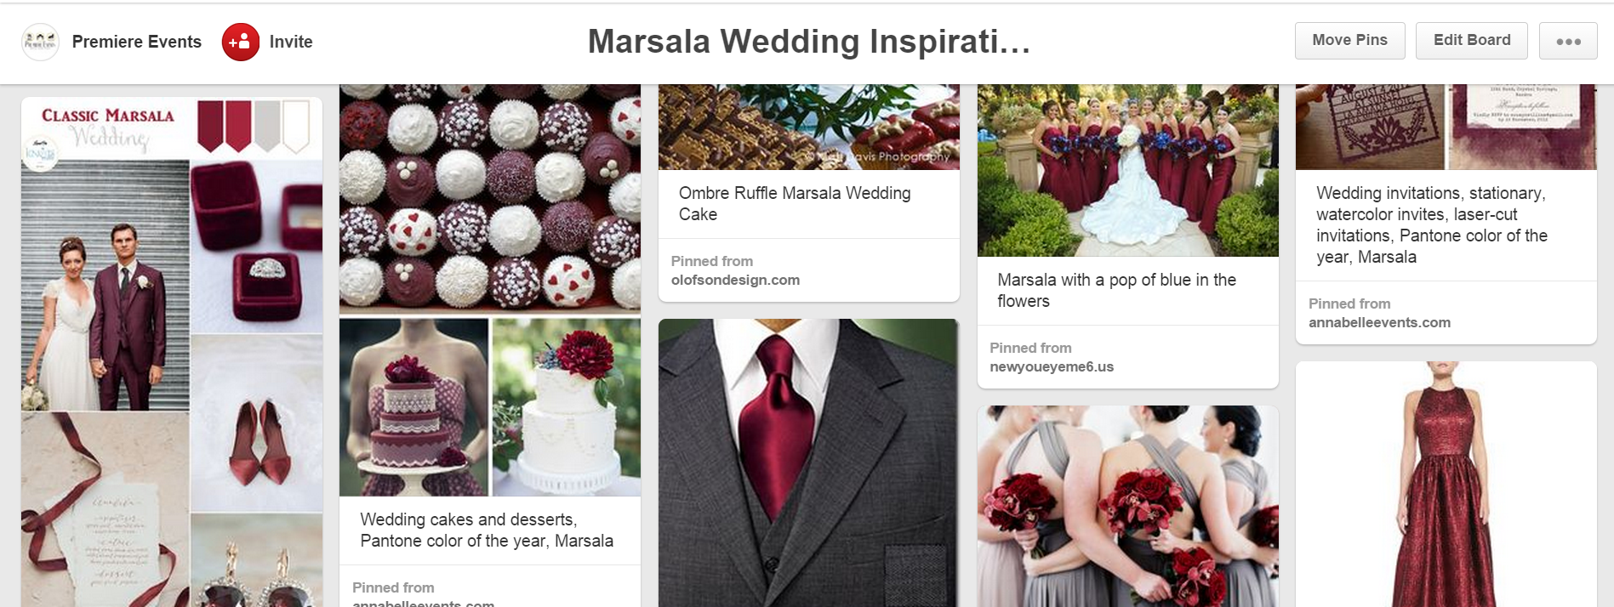
Task: Open the gray bridesmaids with red bouquets pin
Action: coord(1127,506)
